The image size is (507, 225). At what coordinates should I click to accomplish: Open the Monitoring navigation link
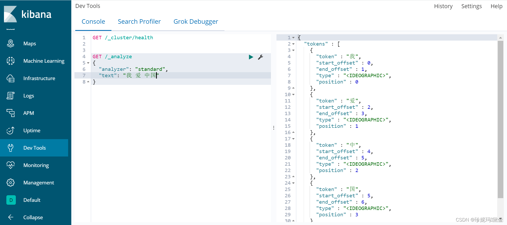pos(36,165)
